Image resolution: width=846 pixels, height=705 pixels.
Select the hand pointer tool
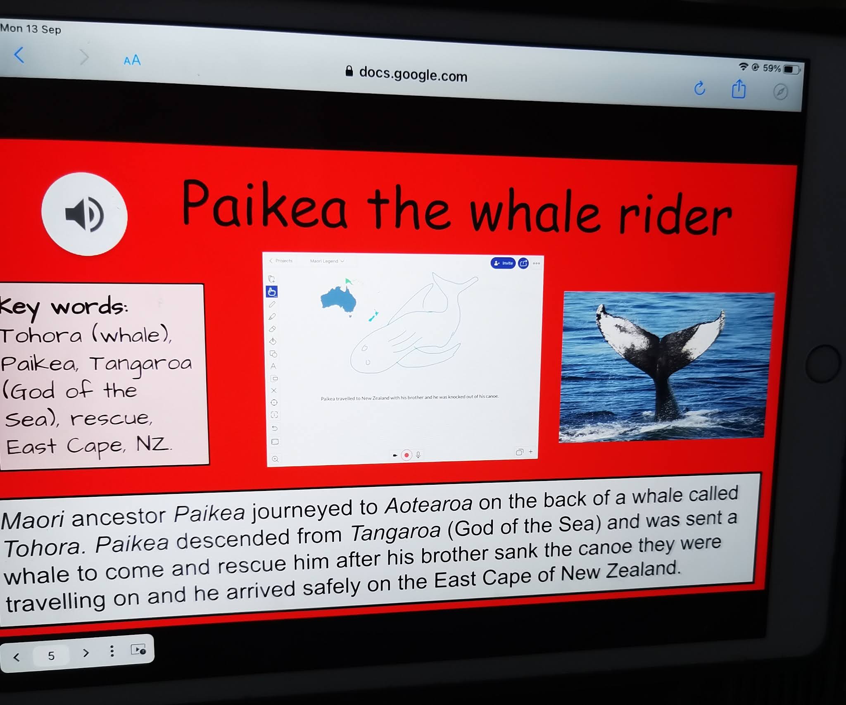point(271,292)
